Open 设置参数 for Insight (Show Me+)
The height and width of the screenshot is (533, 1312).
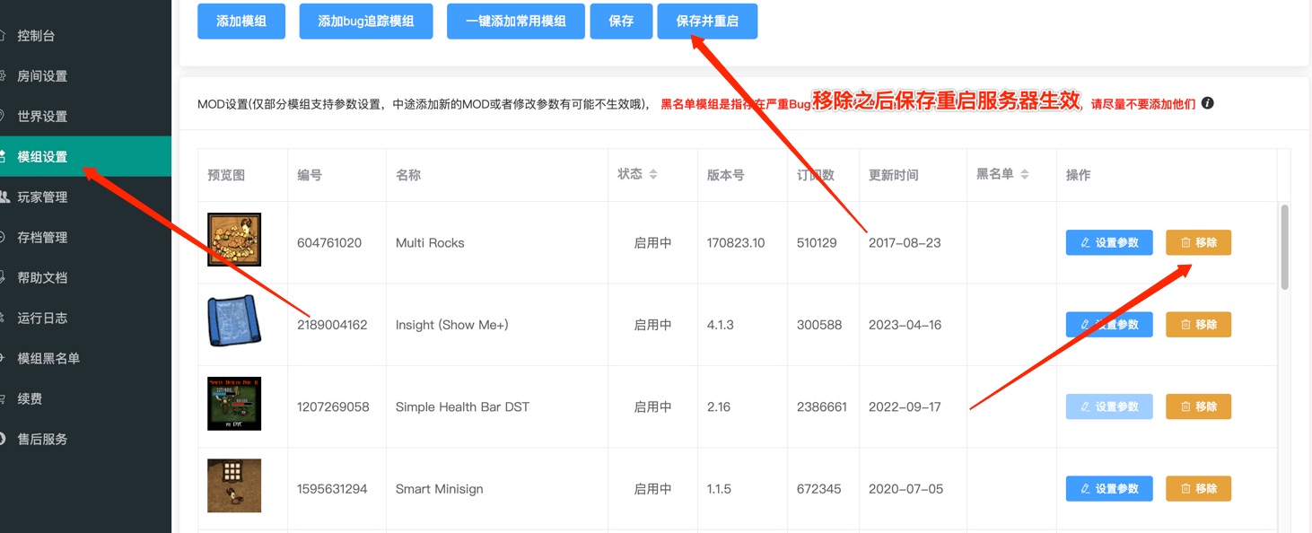tap(1109, 325)
